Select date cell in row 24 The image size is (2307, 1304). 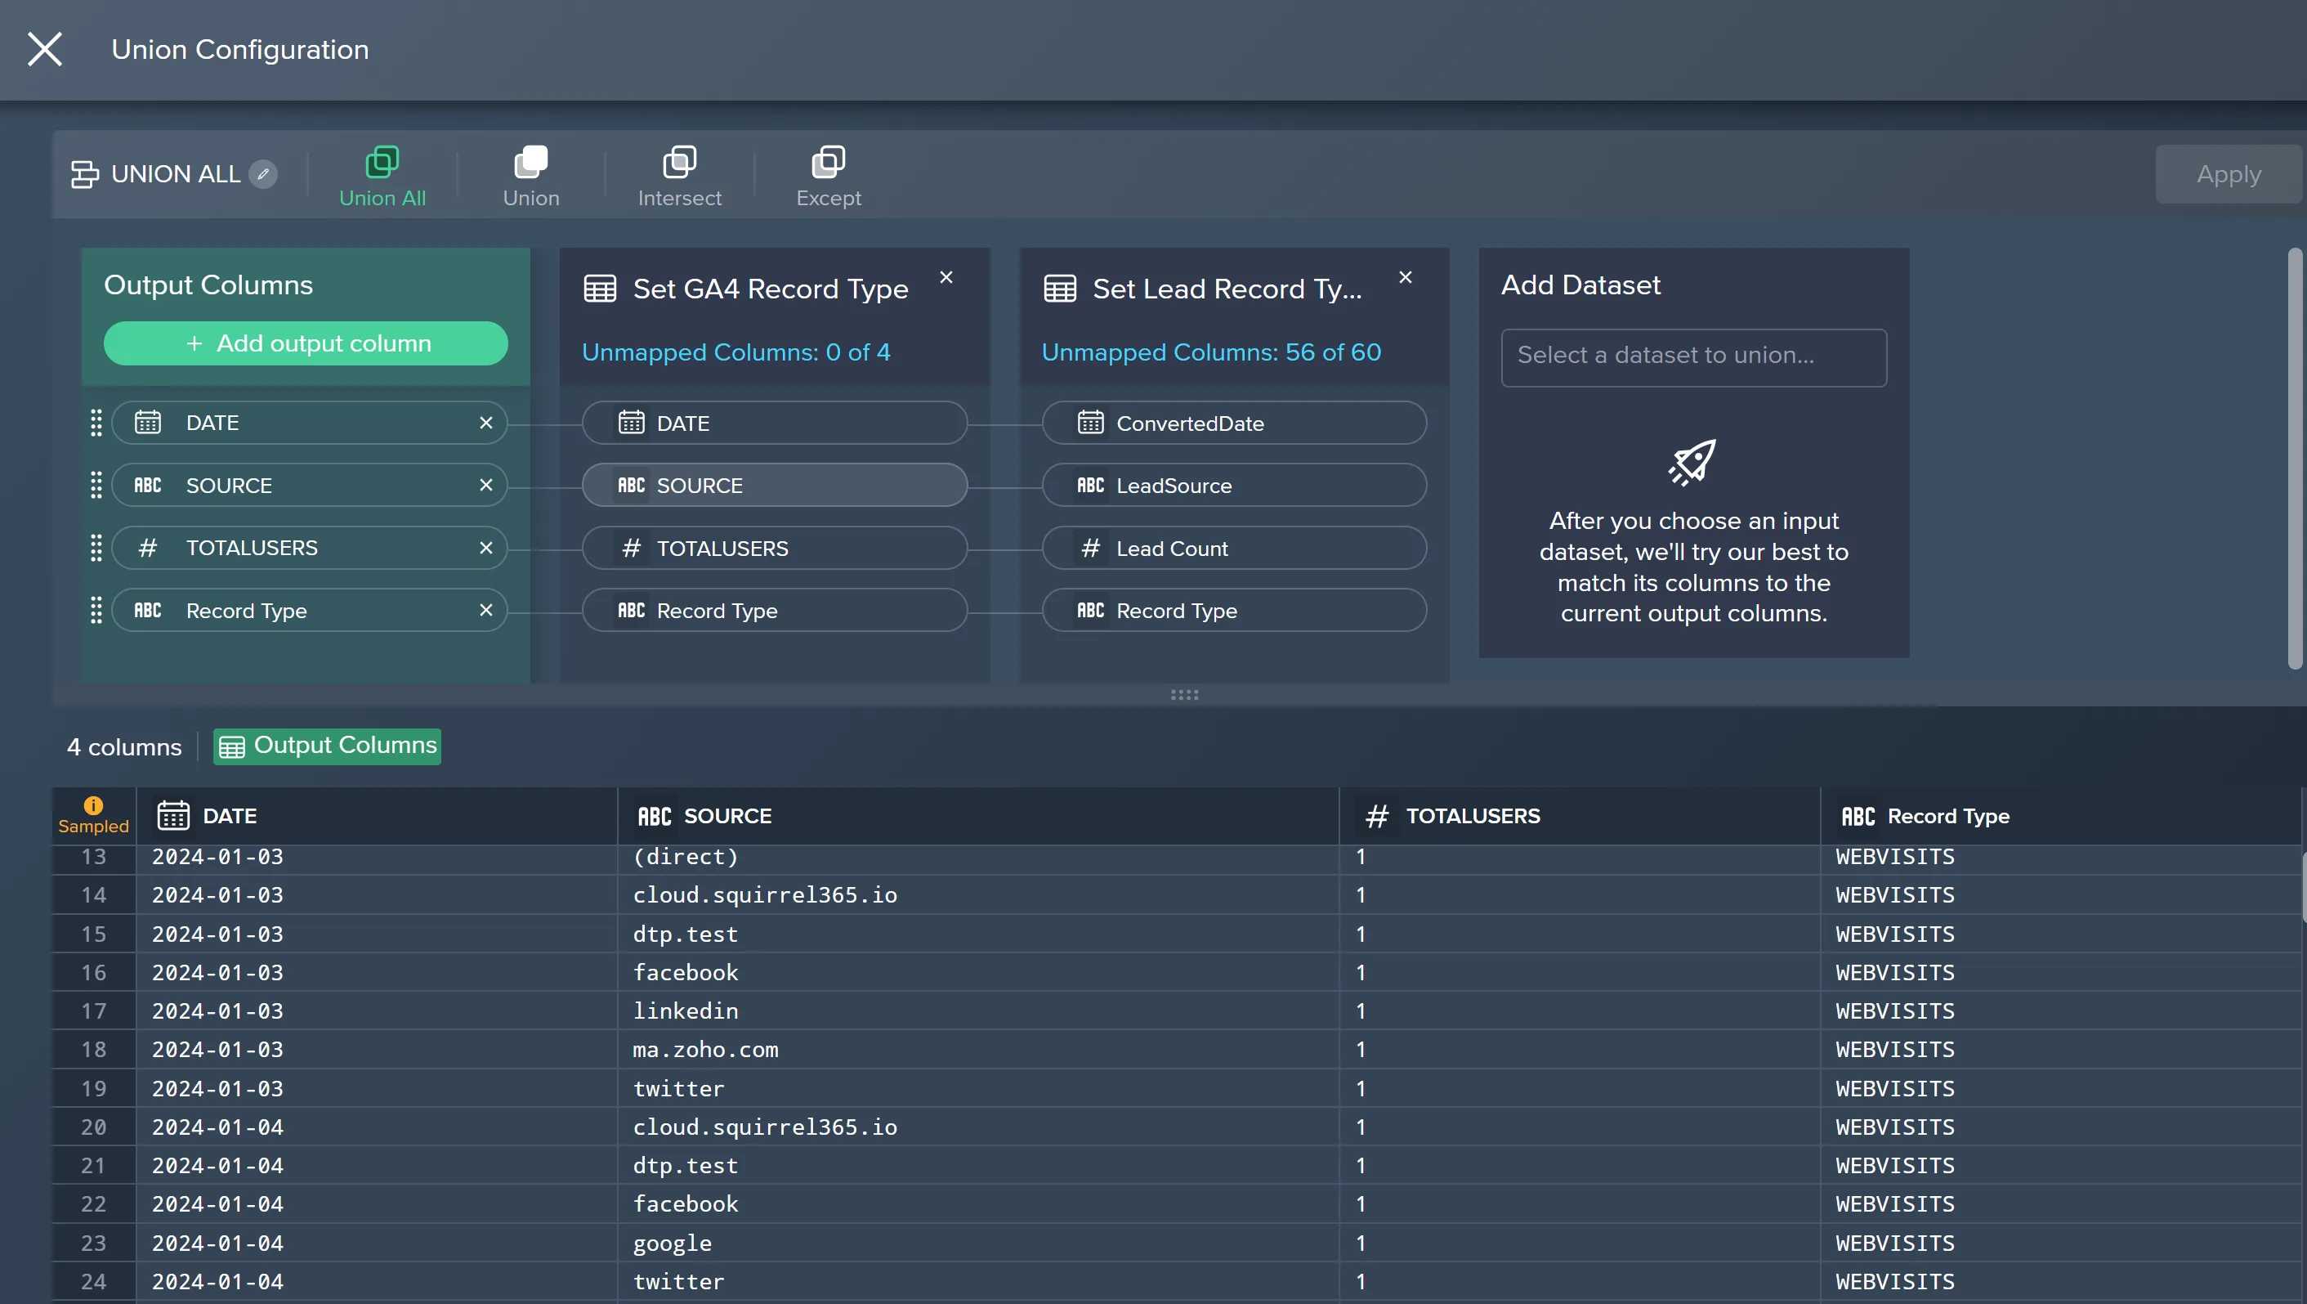(376, 1282)
